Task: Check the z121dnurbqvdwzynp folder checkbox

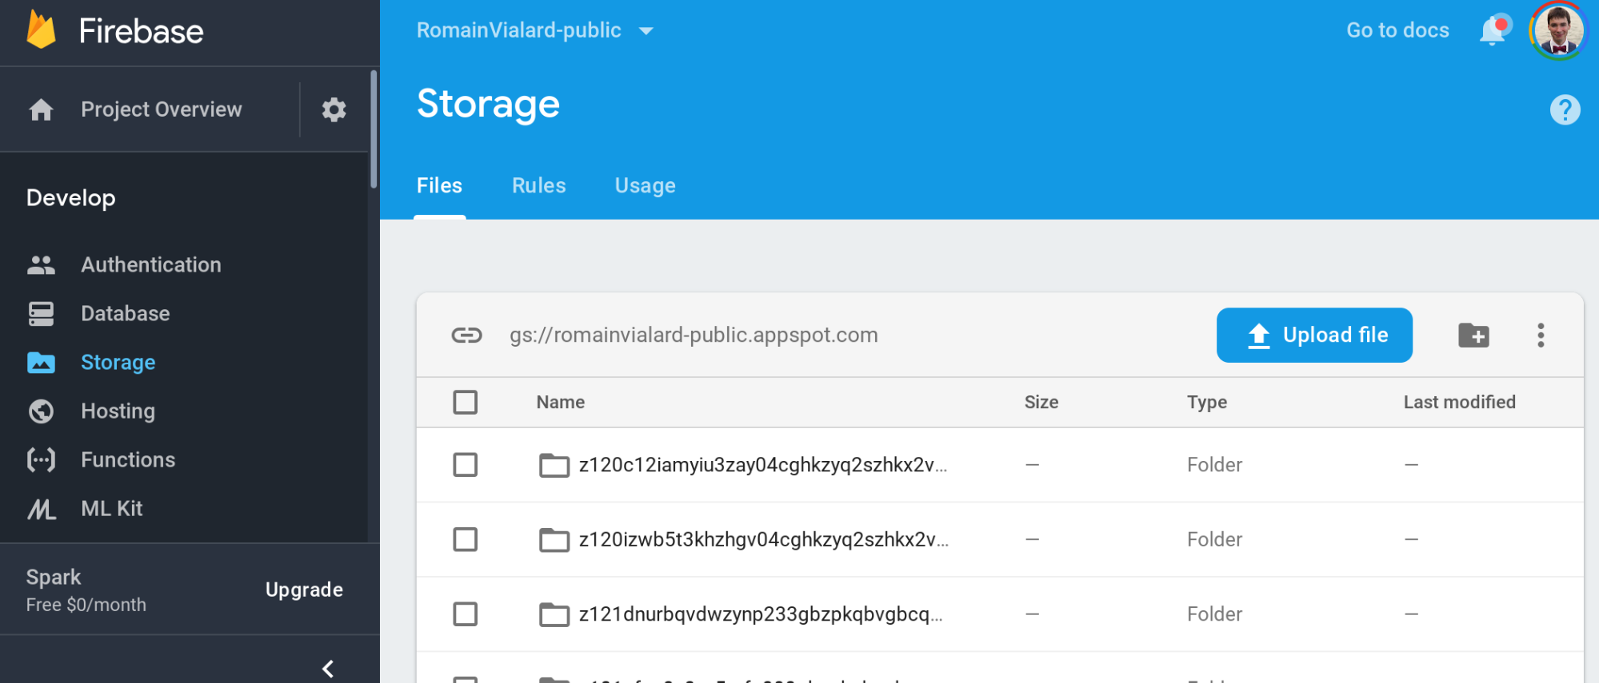Action: (x=465, y=614)
